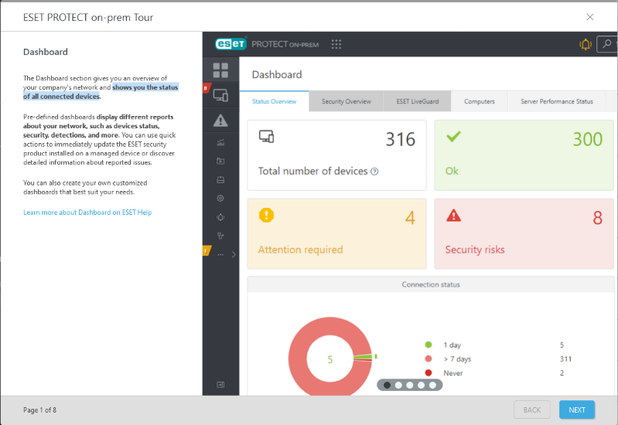Viewport: 618px width, 425px height.
Task: Expand the More menu in the sidebar
Action: [x=221, y=254]
